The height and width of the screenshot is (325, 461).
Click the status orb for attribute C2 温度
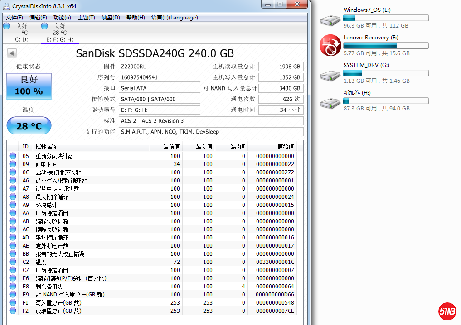[x=13, y=262]
